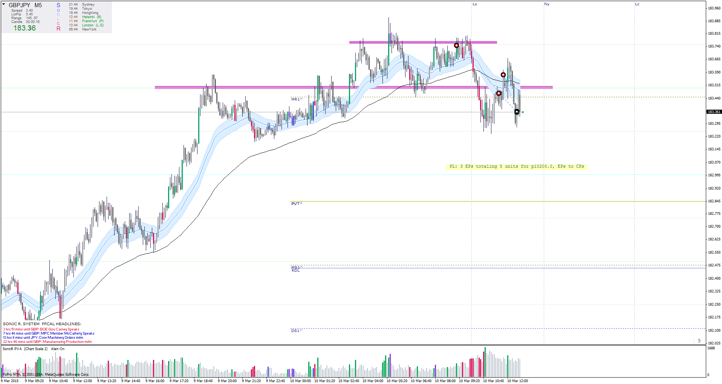Click the GBPJPY M5 symbol title
Screen dimensions: 722x384
tap(25, 5)
